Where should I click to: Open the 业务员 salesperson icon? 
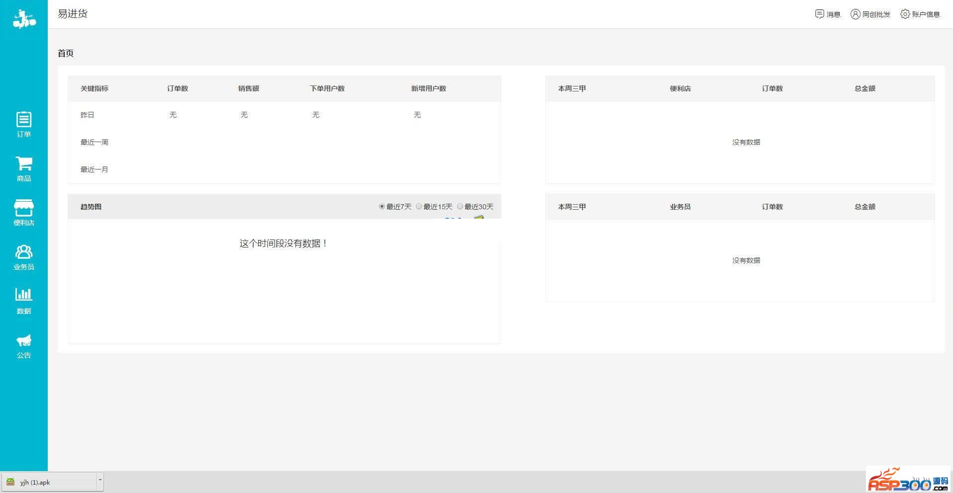point(24,252)
